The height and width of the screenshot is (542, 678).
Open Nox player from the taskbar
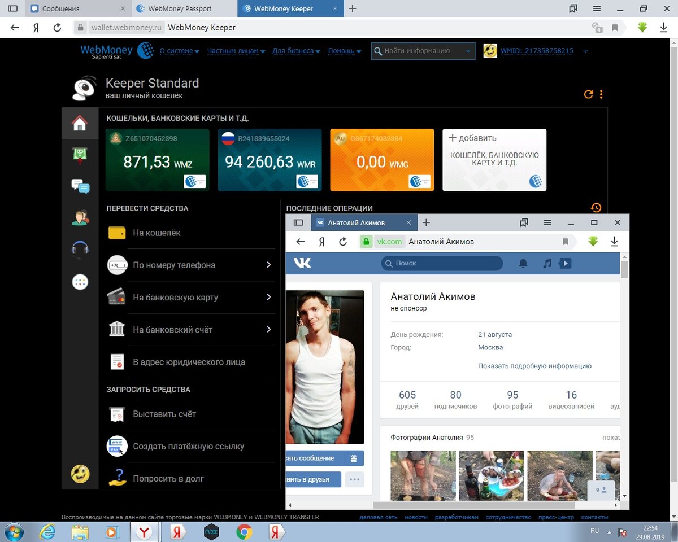211,532
